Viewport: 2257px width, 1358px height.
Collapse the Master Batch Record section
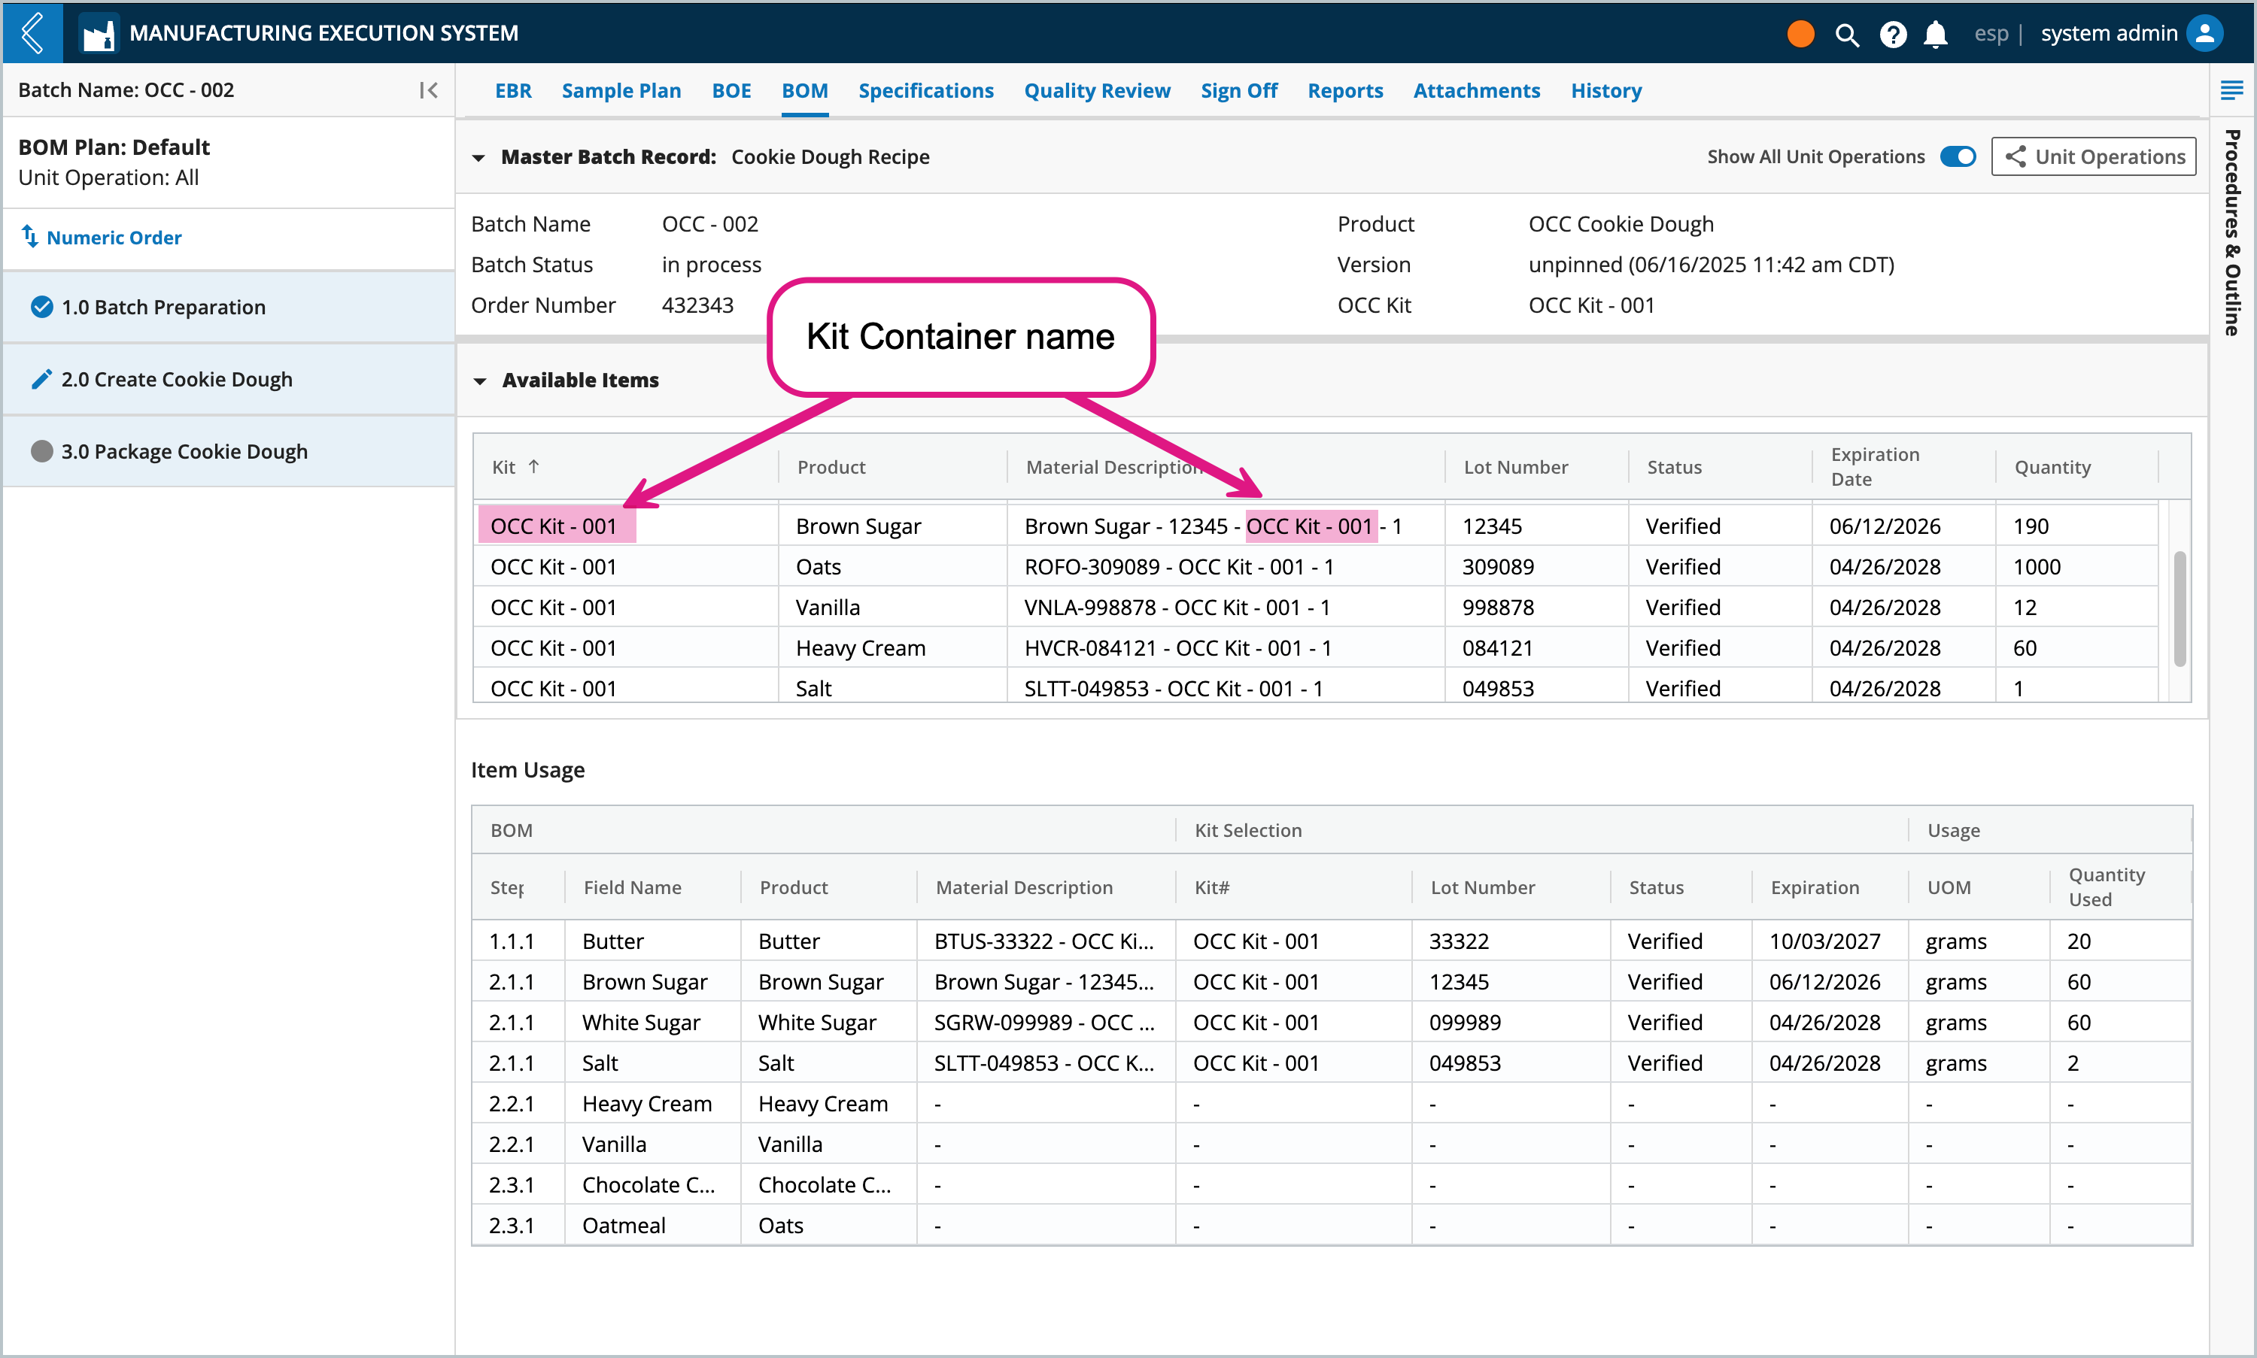point(478,157)
